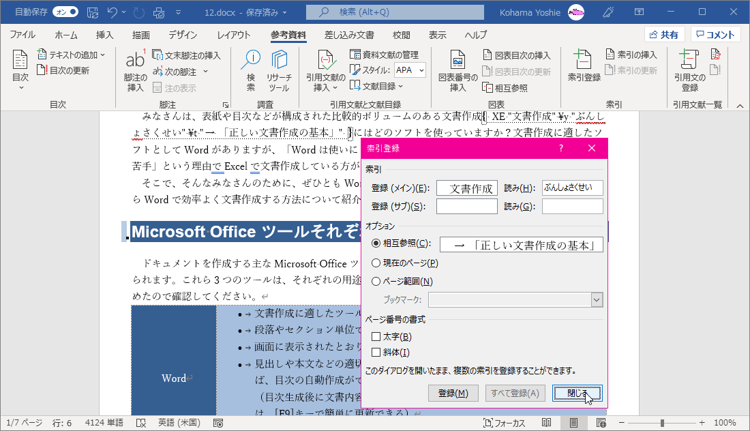The image size is (750, 431).
Task: Switch to read mode view icon
Action: 546,423
